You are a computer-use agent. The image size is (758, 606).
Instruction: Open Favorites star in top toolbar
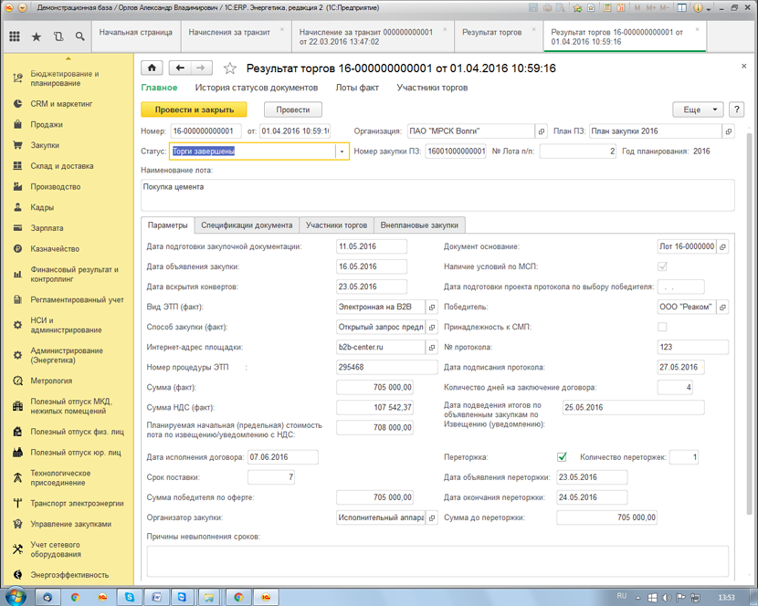click(37, 37)
